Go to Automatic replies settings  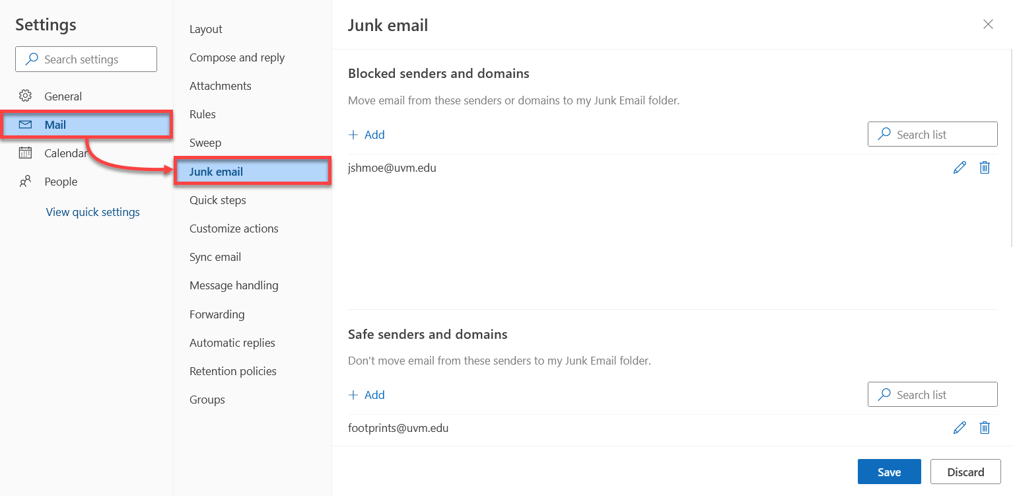click(x=232, y=343)
